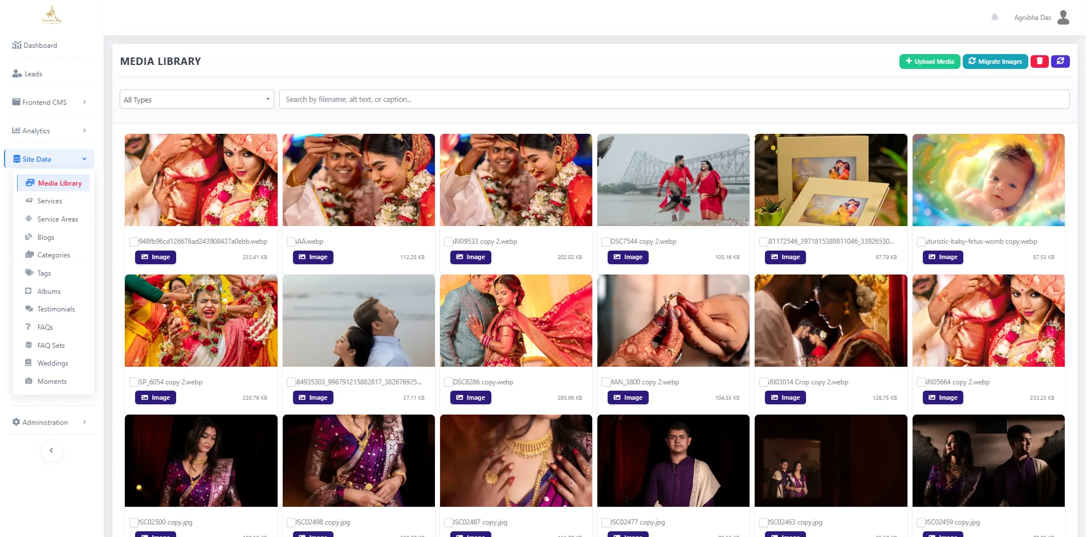Click the media search input field
Screen dimensions: 1087x537
point(674,100)
